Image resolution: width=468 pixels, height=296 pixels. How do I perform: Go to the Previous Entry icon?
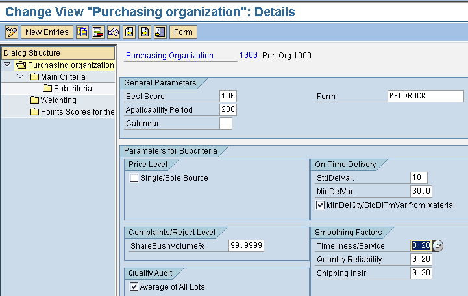[x=129, y=32]
